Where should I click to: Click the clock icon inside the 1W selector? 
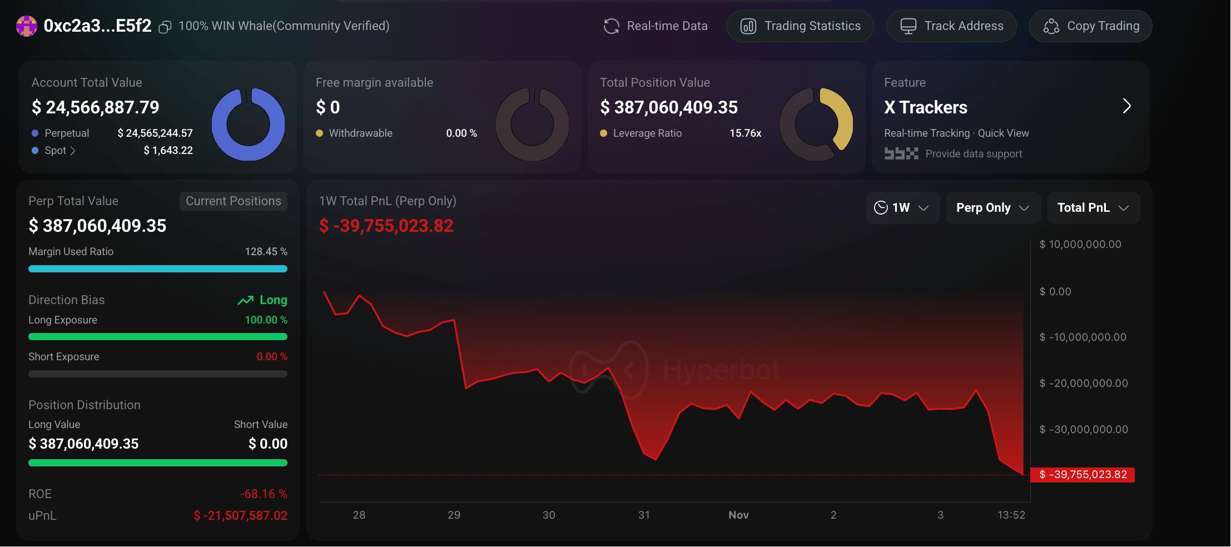coord(882,207)
